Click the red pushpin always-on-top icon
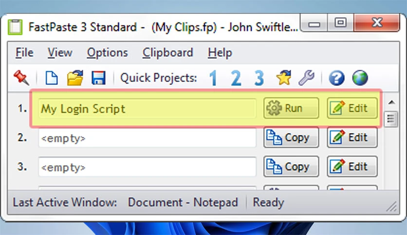 (x=21, y=78)
